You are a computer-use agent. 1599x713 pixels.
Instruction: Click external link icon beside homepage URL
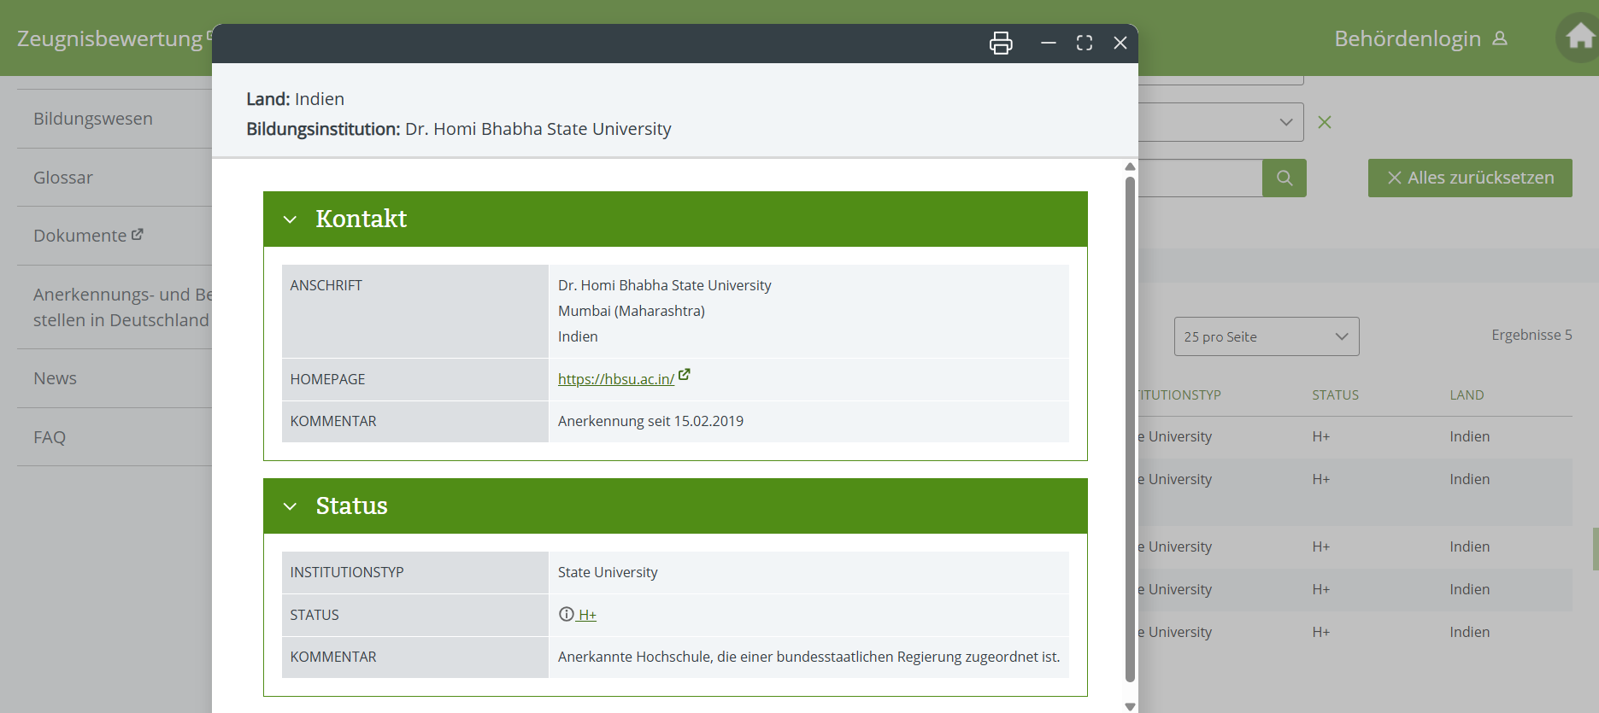coord(685,375)
